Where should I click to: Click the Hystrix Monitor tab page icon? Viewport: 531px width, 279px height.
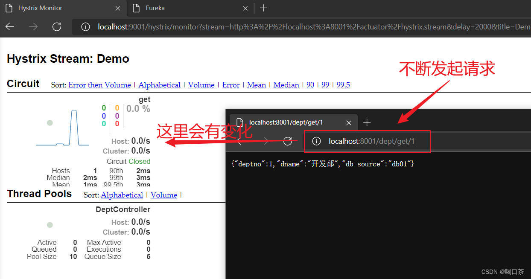point(9,8)
